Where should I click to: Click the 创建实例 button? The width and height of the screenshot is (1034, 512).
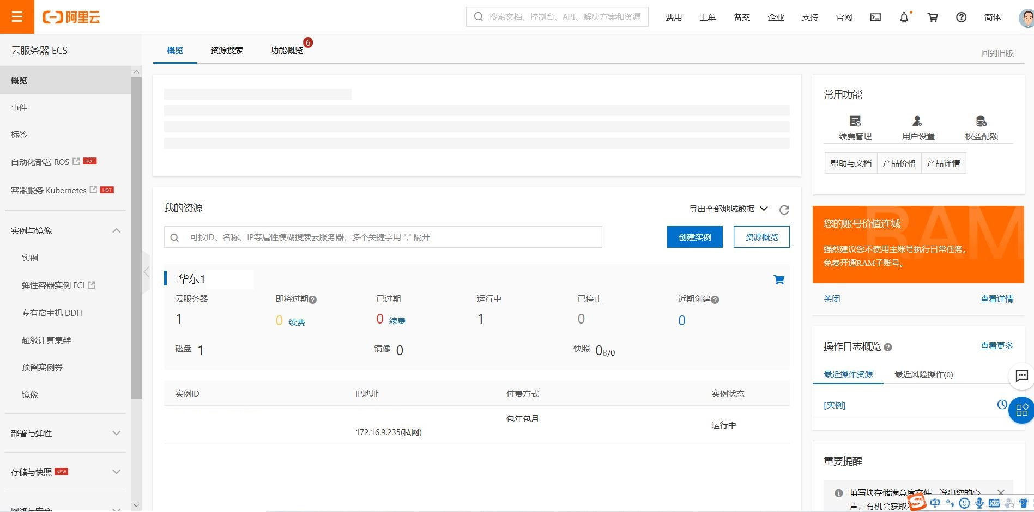tap(695, 237)
